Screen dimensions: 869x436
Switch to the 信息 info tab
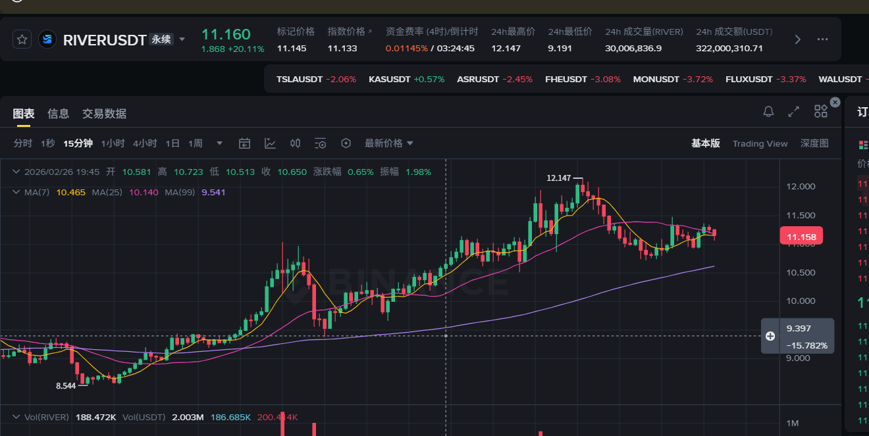[58, 114]
